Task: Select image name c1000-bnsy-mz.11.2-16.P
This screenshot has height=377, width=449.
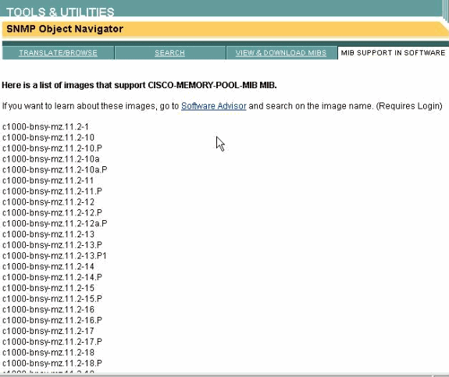Action: [x=52, y=320]
